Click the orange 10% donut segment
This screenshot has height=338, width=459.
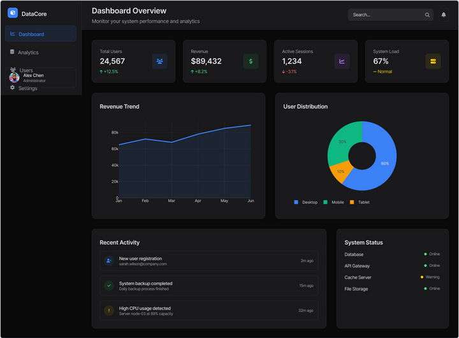[x=341, y=172]
